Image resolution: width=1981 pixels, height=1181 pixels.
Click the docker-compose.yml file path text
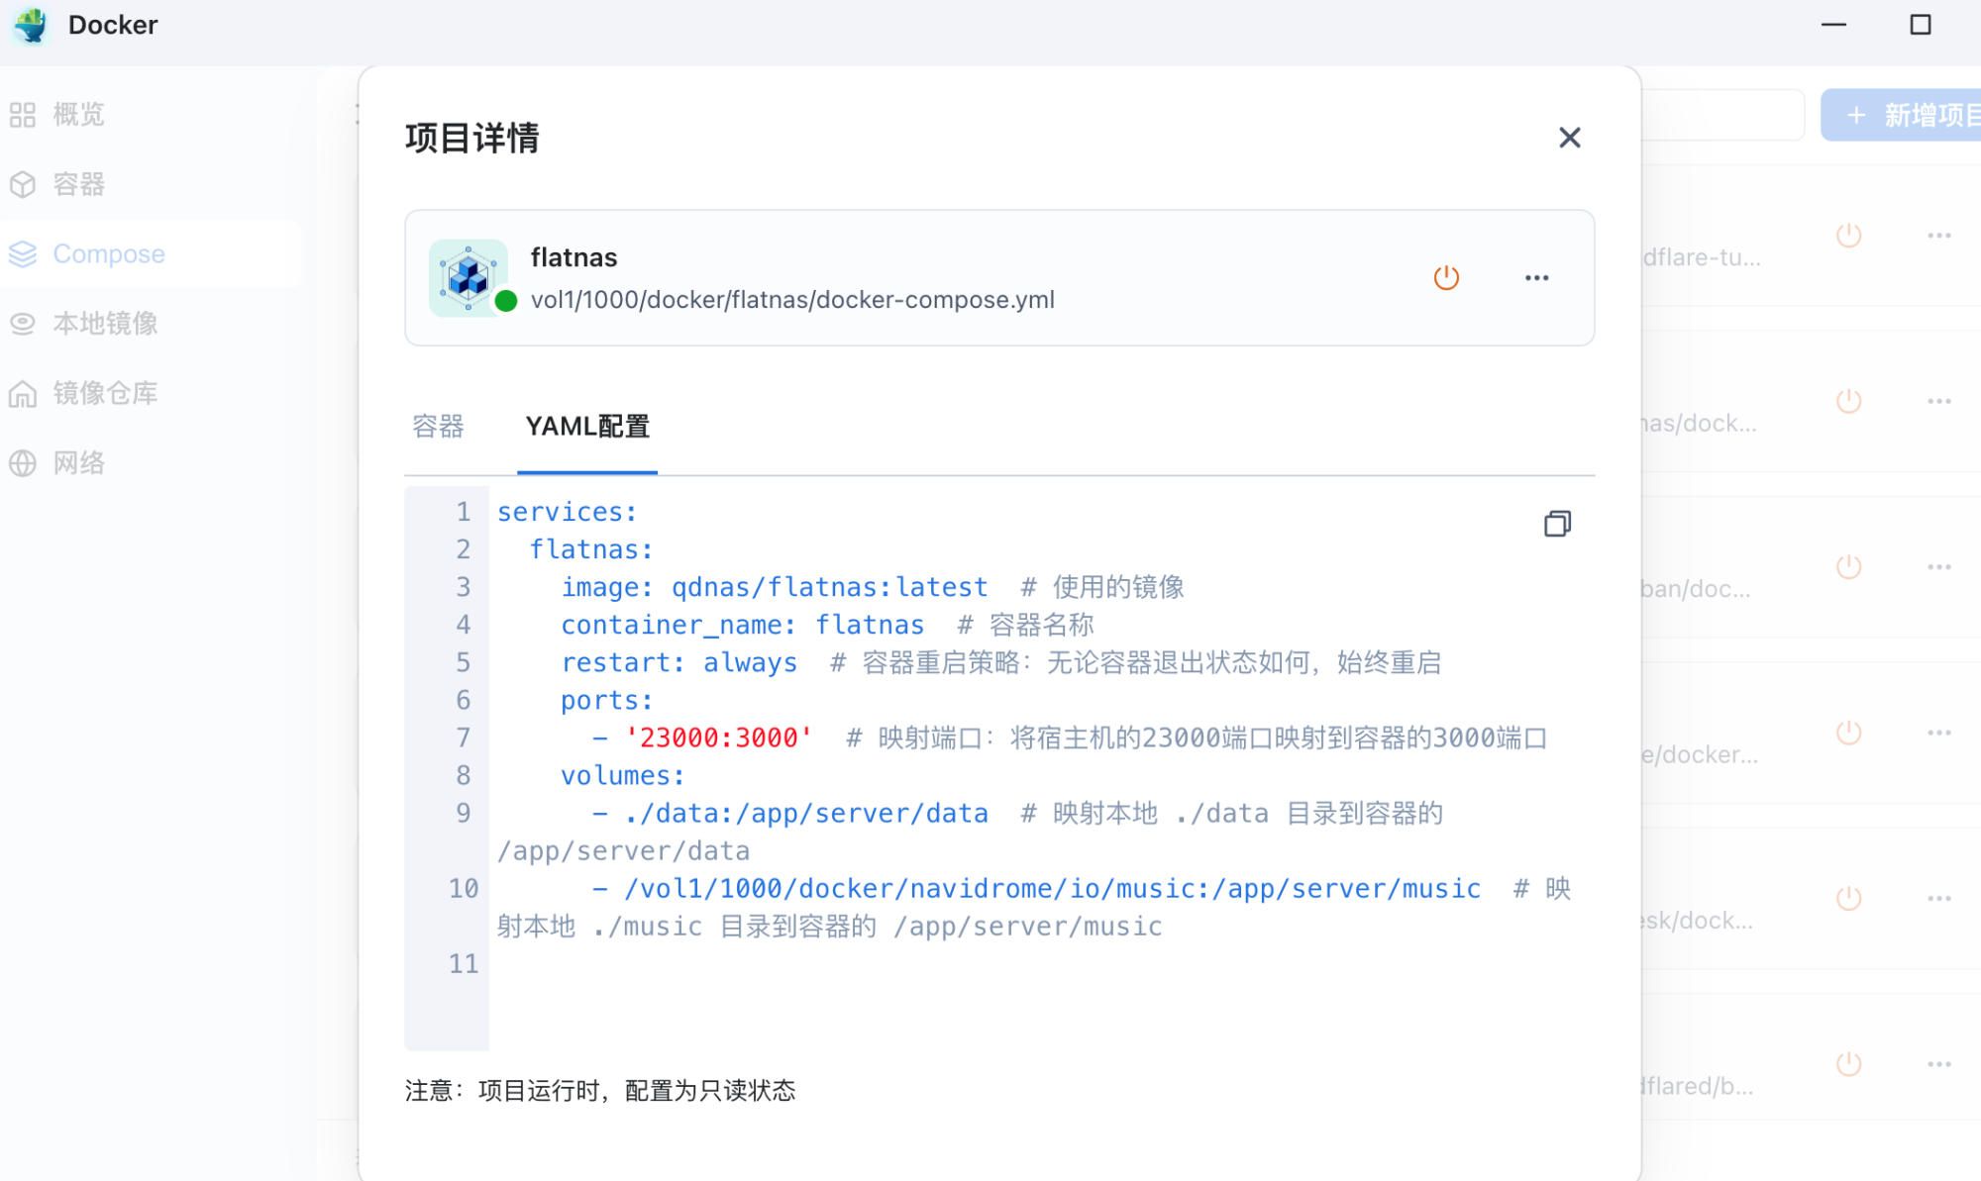(791, 300)
